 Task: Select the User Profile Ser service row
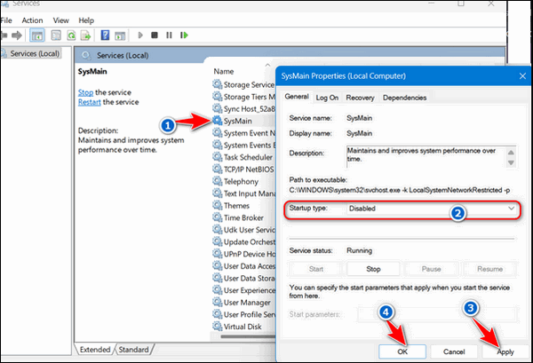pyautogui.click(x=243, y=314)
